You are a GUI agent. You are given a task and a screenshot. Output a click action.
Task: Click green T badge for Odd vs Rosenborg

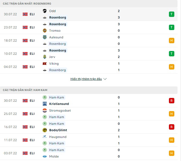coord(172,14)
